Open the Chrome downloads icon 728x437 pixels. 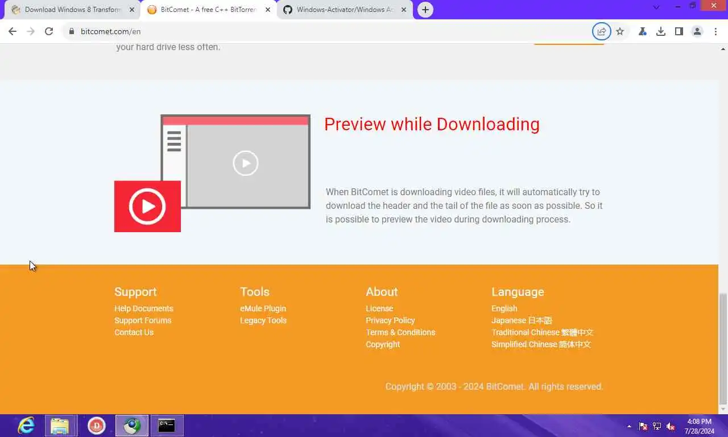(x=660, y=31)
